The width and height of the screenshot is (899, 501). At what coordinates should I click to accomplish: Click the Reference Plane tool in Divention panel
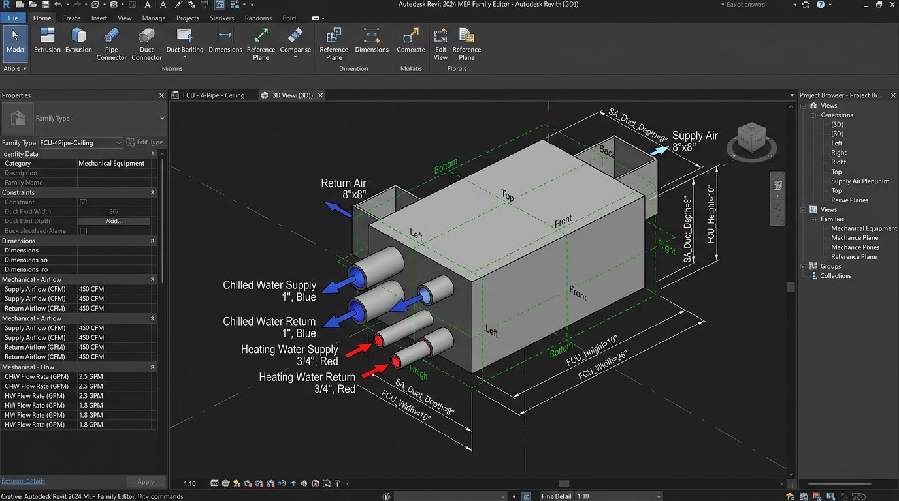[x=334, y=44]
